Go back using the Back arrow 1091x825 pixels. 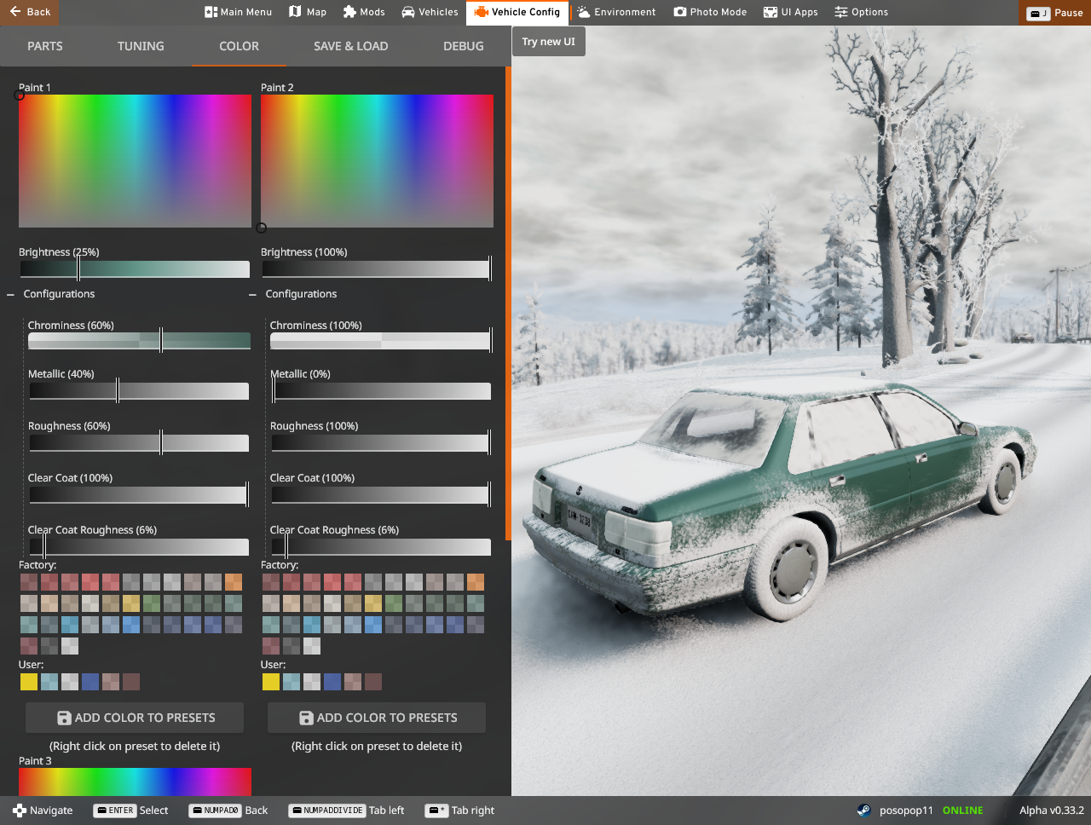30,12
